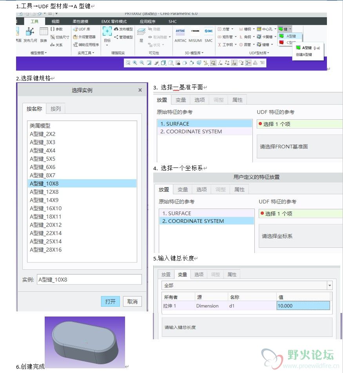This screenshot has height=373, width=343.
Task: Switch to the 柔性建模 ribbon tab
Action: [x=80, y=22]
